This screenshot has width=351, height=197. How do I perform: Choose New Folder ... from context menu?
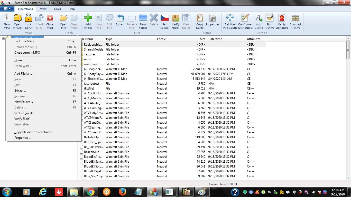pyautogui.click(x=43, y=102)
